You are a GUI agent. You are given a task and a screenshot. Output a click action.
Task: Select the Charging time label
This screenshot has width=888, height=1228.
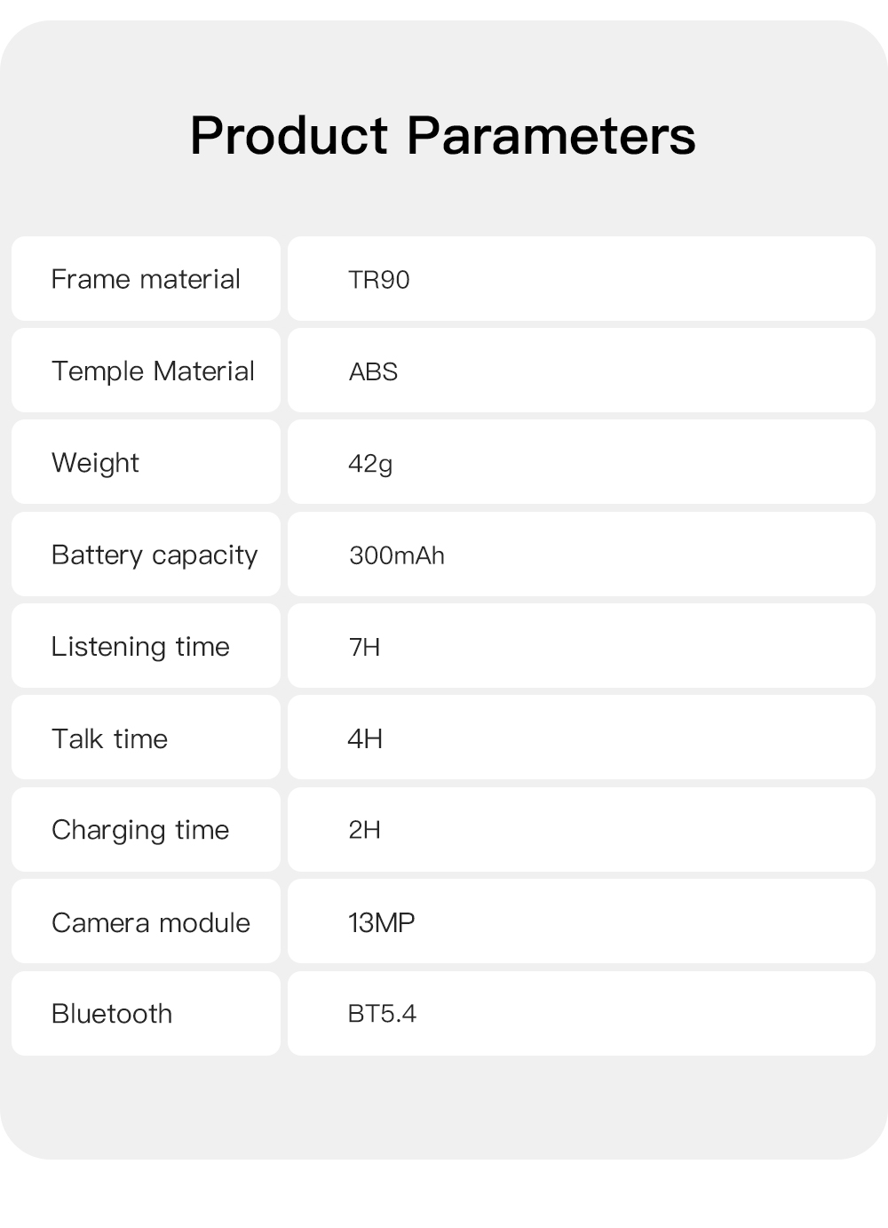140,830
